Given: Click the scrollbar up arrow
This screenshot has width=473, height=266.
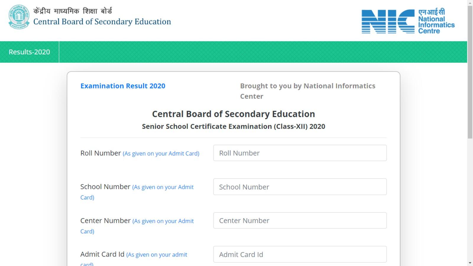Looking at the screenshot, I should coord(470,3).
